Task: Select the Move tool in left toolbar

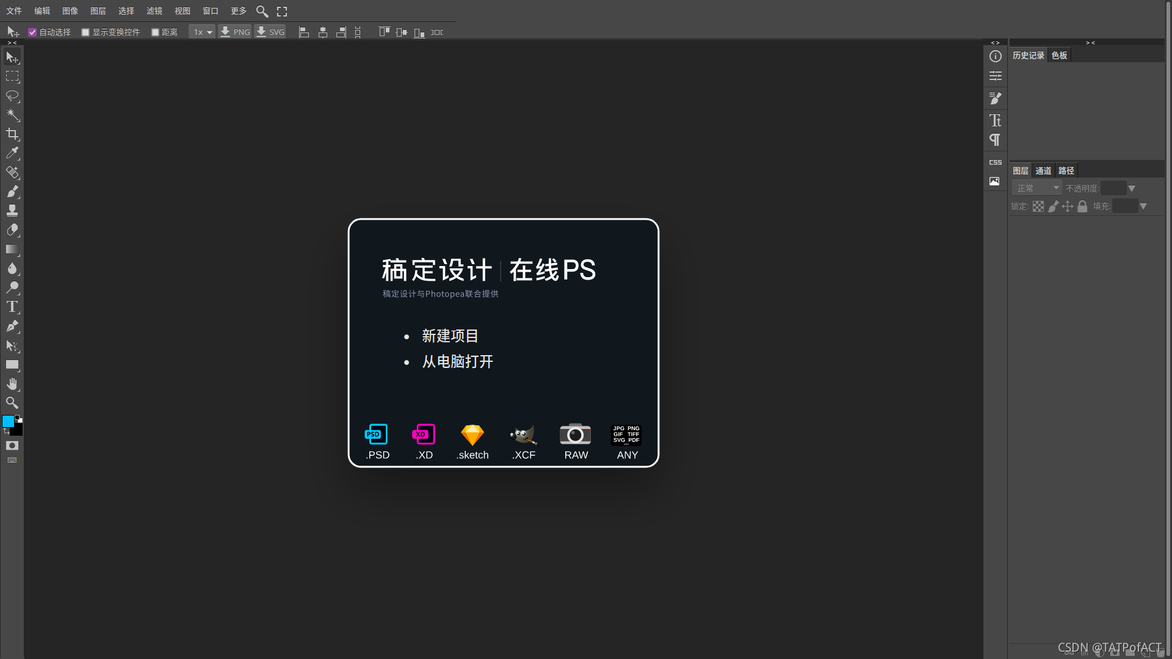Action: click(12, 57)
